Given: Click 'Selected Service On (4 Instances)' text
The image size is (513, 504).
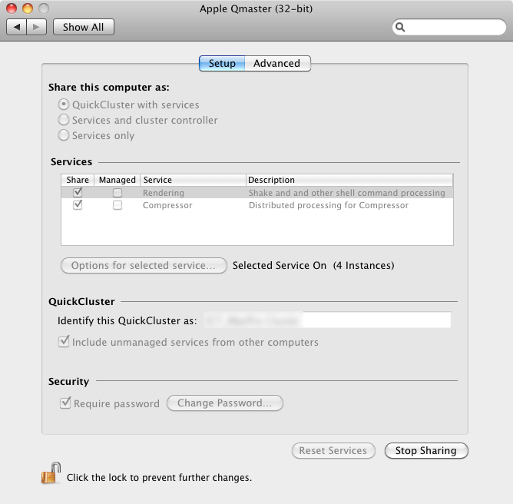Looking at the screenshot, I should tap(313, 265).
